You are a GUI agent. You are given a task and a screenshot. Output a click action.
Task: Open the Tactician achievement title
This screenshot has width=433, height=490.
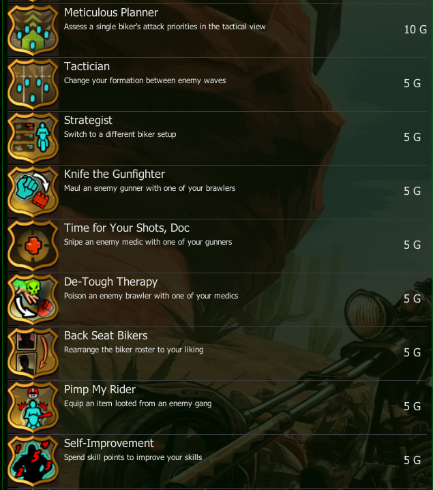(87, 66)
